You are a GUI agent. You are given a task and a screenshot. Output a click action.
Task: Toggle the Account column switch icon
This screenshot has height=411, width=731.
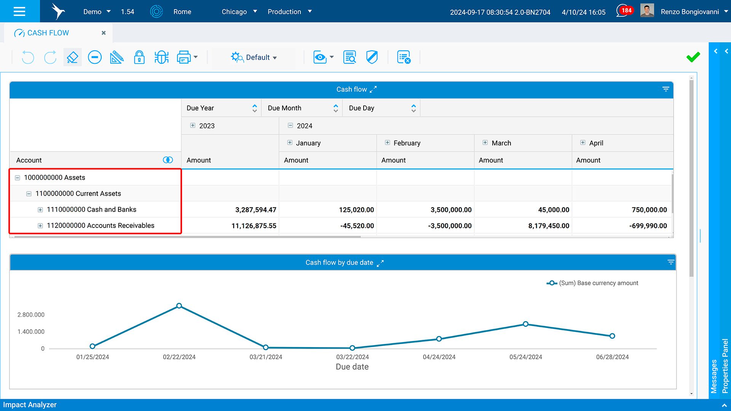pos(168,160)
